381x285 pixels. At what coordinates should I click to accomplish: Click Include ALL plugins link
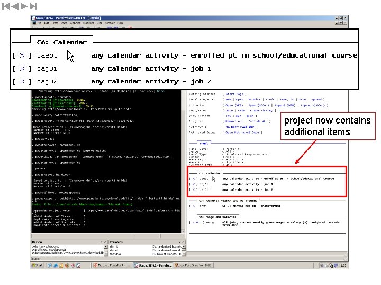[x=258, y=121]
